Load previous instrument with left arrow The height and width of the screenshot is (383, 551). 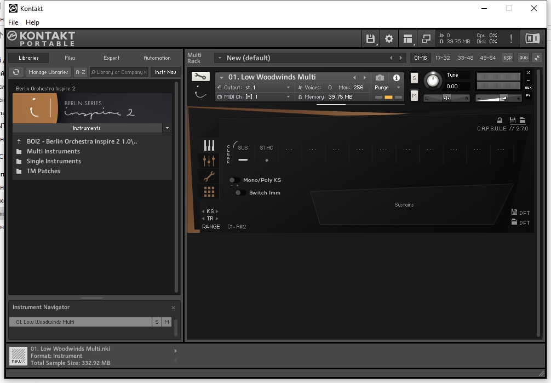(x=354, y=77)
